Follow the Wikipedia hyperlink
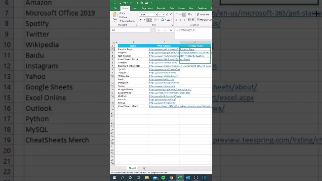 [x=163, y=76]
